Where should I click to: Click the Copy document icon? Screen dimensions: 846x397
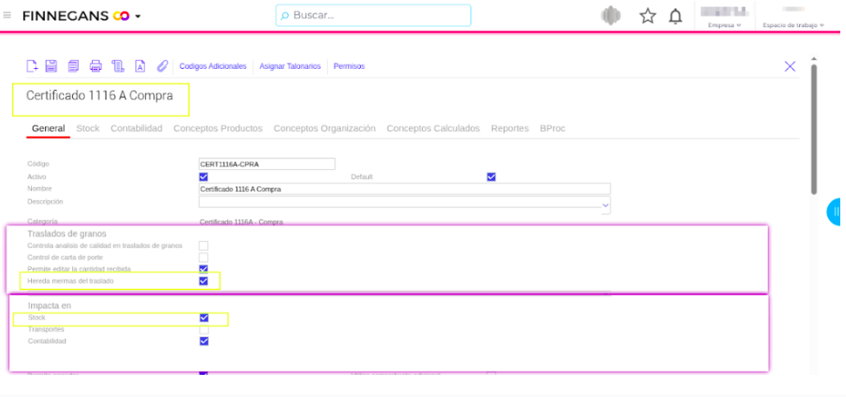74,66
